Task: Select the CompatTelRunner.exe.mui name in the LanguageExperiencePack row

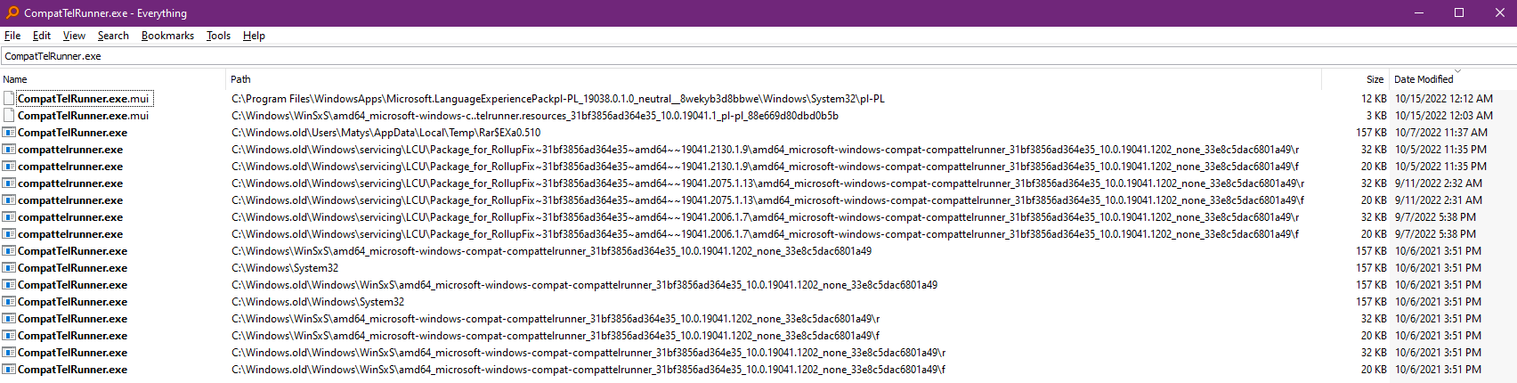Action: (84, 99)
